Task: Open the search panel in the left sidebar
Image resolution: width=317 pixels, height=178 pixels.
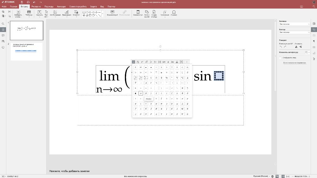Action: point(3,24)
